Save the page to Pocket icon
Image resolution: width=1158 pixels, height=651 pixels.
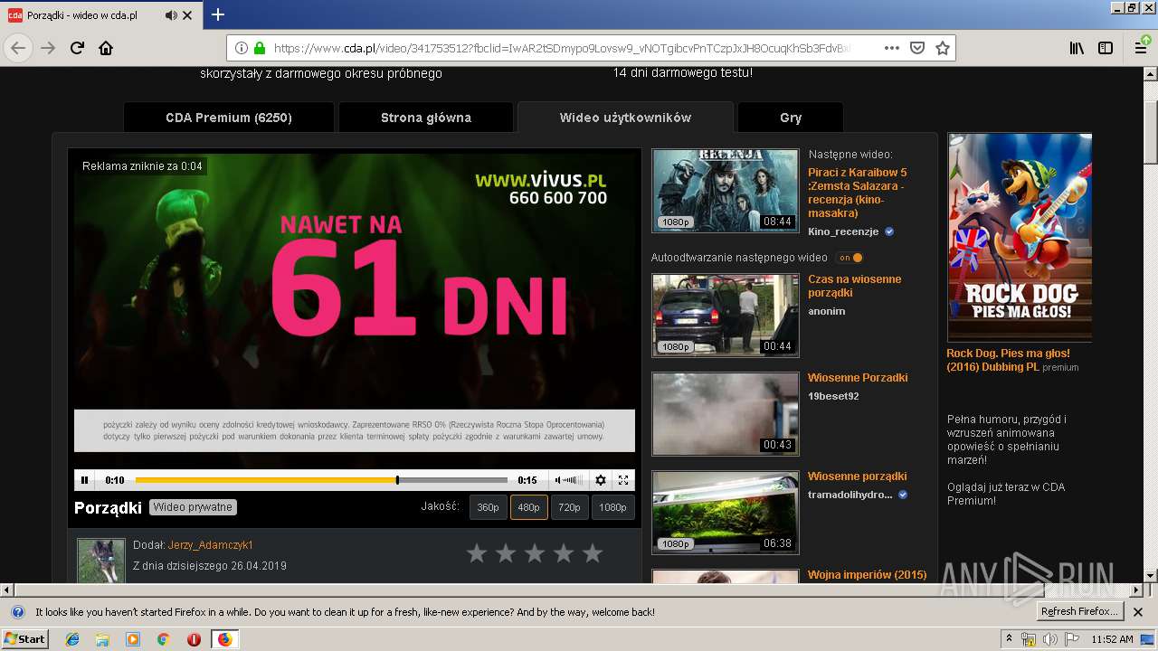916,49
